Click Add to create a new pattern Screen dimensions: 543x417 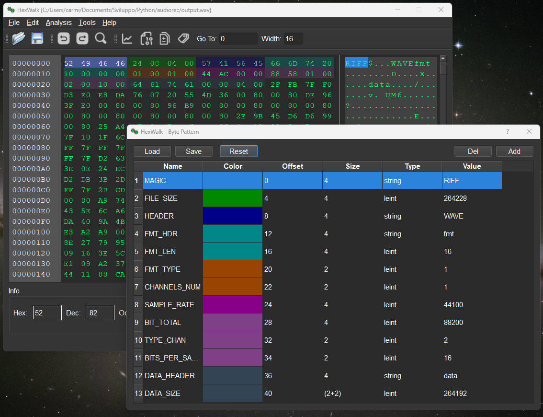(x=514, y=151)
